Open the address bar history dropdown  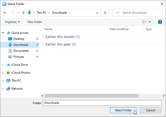point(97,13)
